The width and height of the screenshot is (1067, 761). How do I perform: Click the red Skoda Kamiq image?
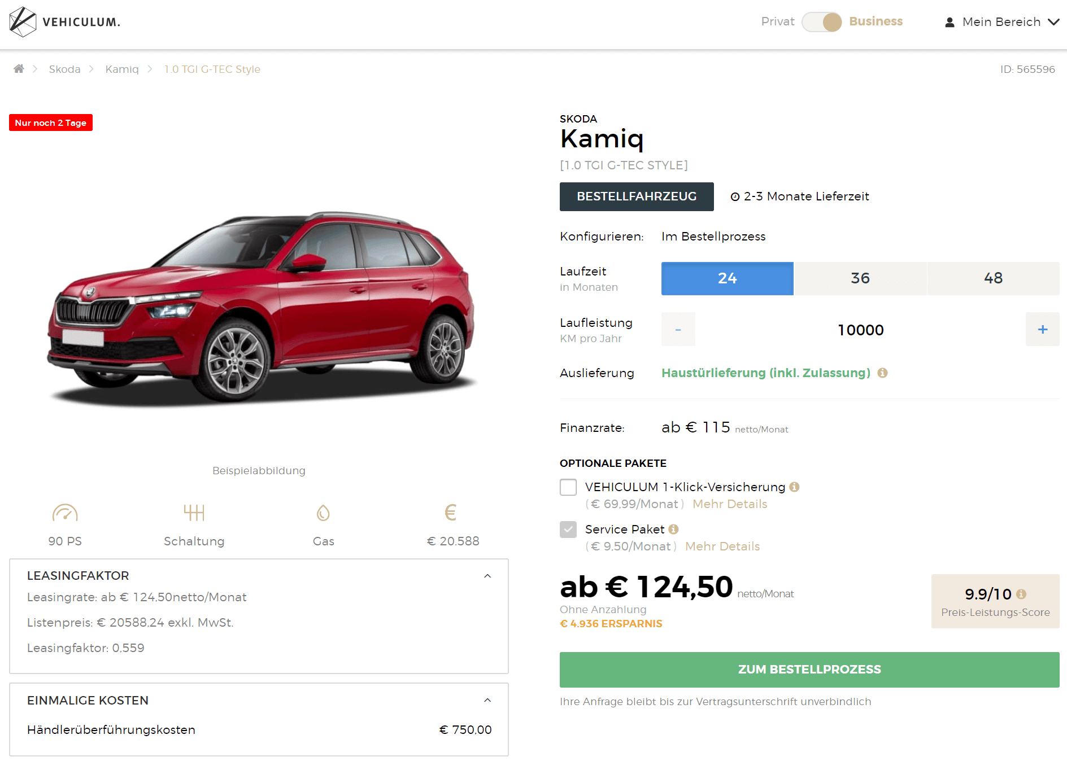pos(261,308)
